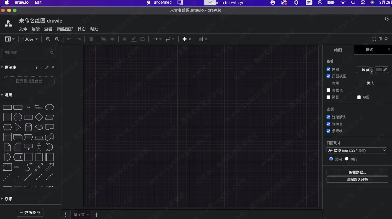
Task: Click the delete trash icon in toolbar
Action: pos(91,39)
